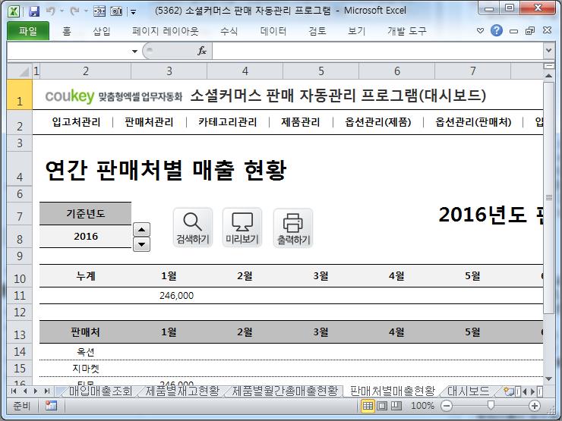Increase 기준년도 with spinner up arrow

point(141,230)
